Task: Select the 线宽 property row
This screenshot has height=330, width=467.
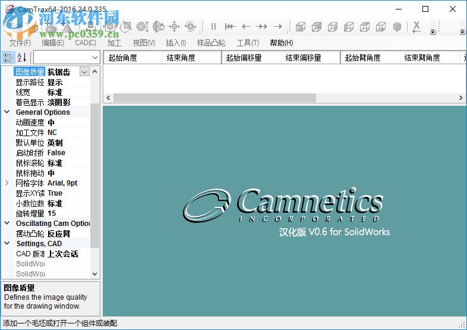Action: [x=52, y=92]
